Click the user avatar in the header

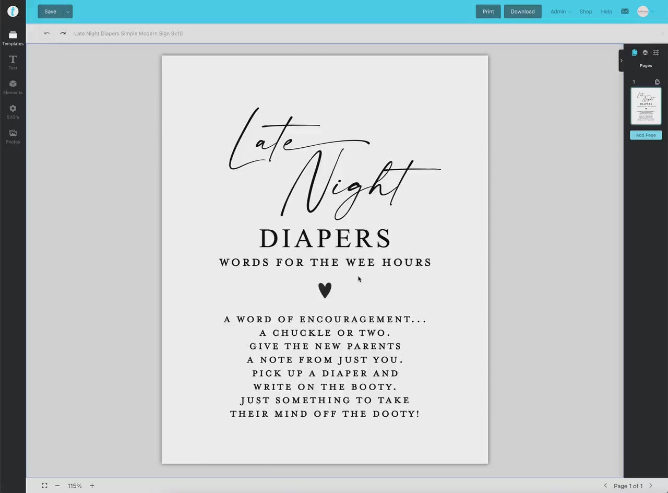[643, 11]
